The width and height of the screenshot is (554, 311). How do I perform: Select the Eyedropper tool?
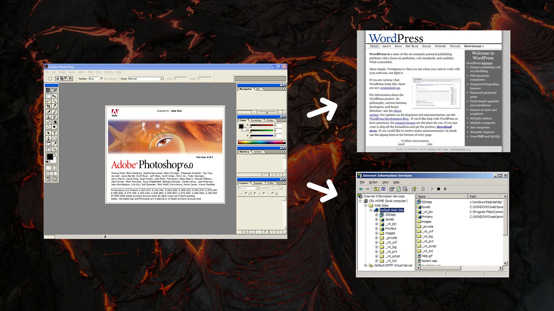pyautogui.click(x=54, y=144)
